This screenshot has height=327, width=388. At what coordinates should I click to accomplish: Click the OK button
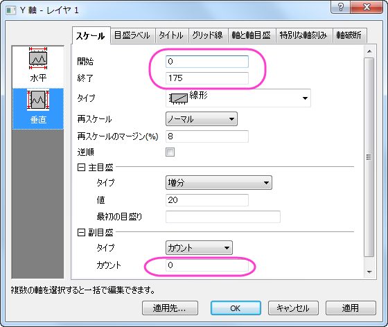[x=236, y=308]
